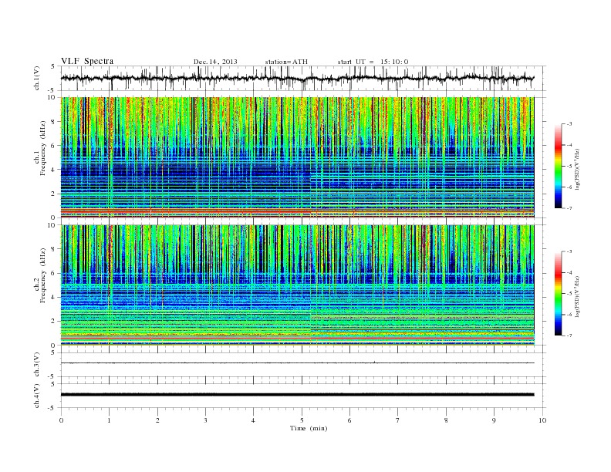The image size is (611, 472).
Task: Click the "7" time axis tick label
Action: pyautogui.click(x=398, y=420)
